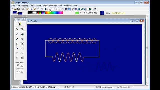Expand the arrow next to the CU icon

tap(53, 9)
